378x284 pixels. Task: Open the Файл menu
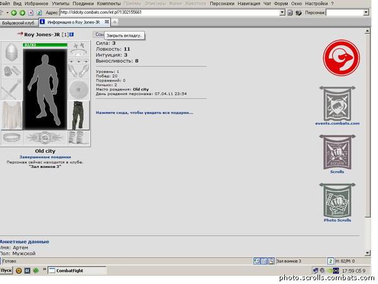[x=5, y=4]
